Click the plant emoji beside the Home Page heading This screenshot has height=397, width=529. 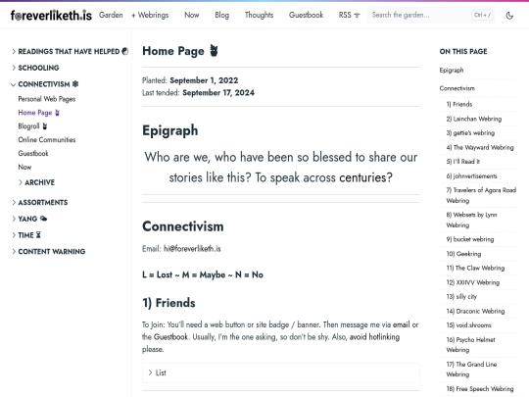point(214,51)
